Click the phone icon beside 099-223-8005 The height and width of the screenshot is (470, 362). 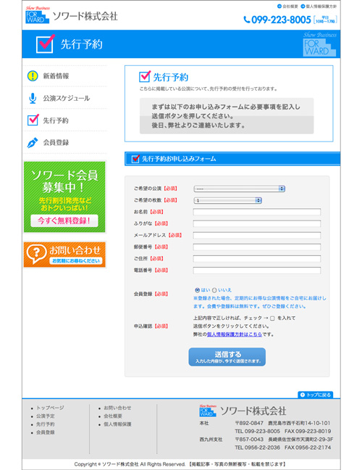click(246, 20)
